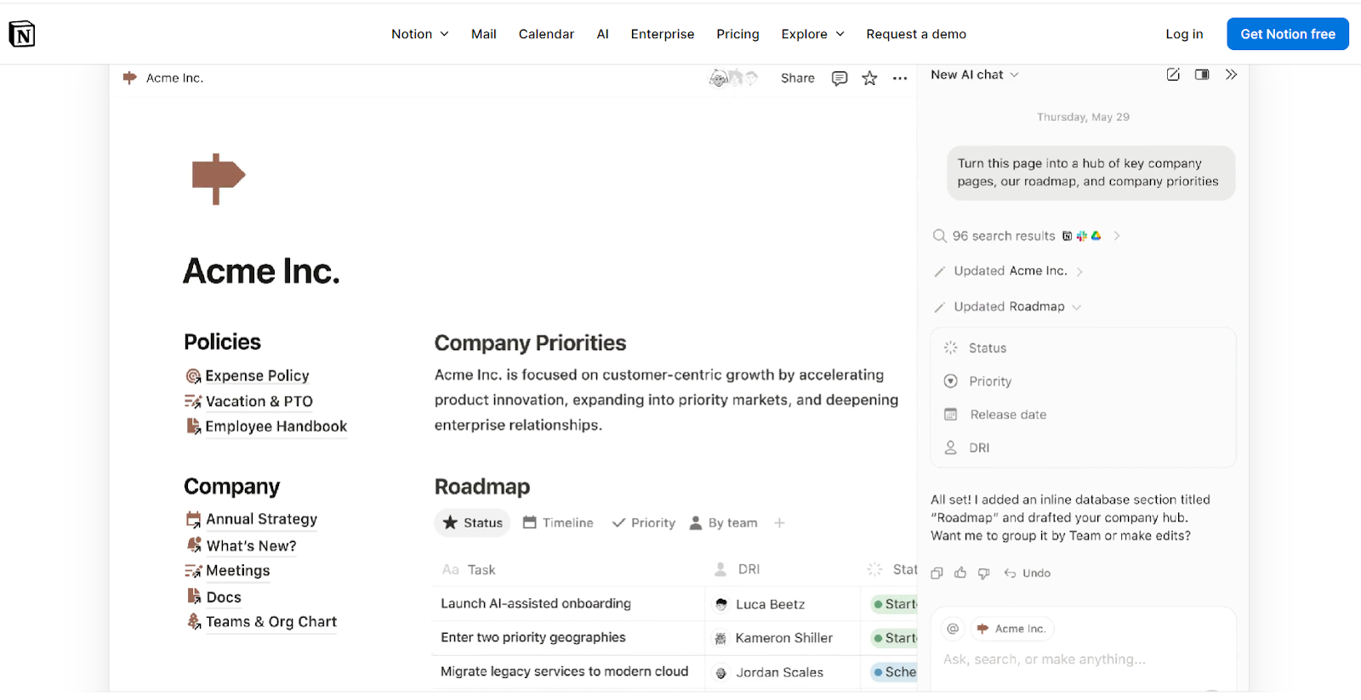Switch to the Status view tab

coord(472,522)
